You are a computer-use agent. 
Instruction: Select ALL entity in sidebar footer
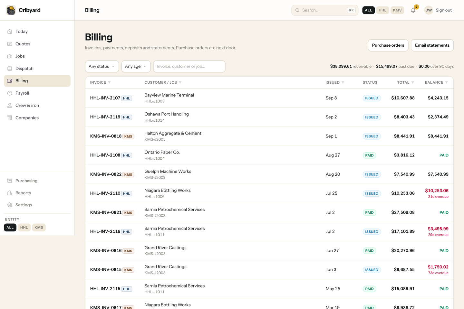(10, 228)
